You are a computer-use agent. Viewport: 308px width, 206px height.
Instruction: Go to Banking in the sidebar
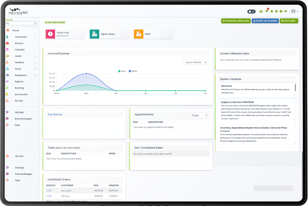pyautogui.click(x=19, y=88)
